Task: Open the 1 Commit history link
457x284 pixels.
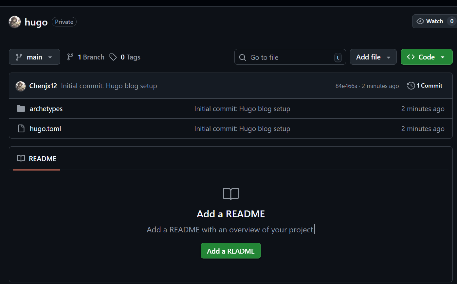Action: click(x=425, y=86)
